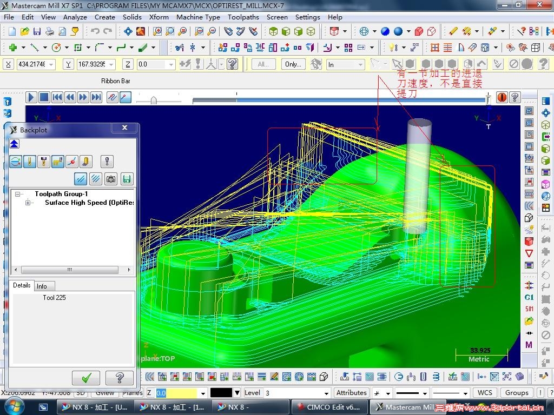Expand the Surface High Speed operation node
Viewport: 554px width, 415px height.
click(x=28, y=203)
